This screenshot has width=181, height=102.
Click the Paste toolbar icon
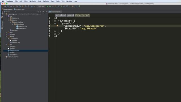click(x=23, y=6)
